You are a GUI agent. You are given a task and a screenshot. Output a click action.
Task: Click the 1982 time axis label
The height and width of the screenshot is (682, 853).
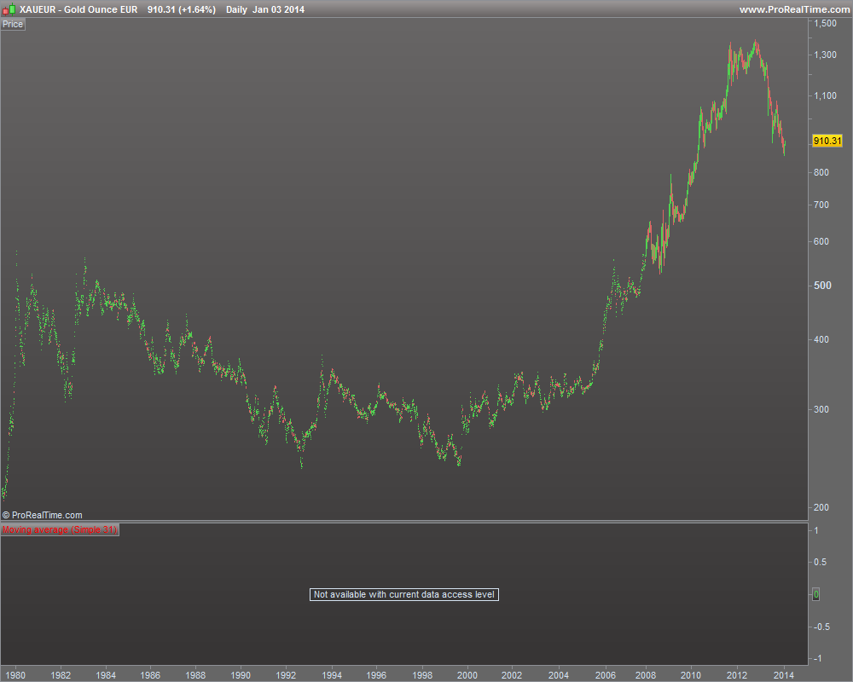pyautogui.click(x=61, y=675)
